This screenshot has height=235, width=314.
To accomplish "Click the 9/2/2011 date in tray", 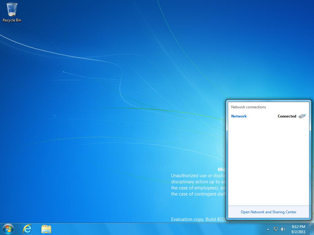I will coord(298,232).
